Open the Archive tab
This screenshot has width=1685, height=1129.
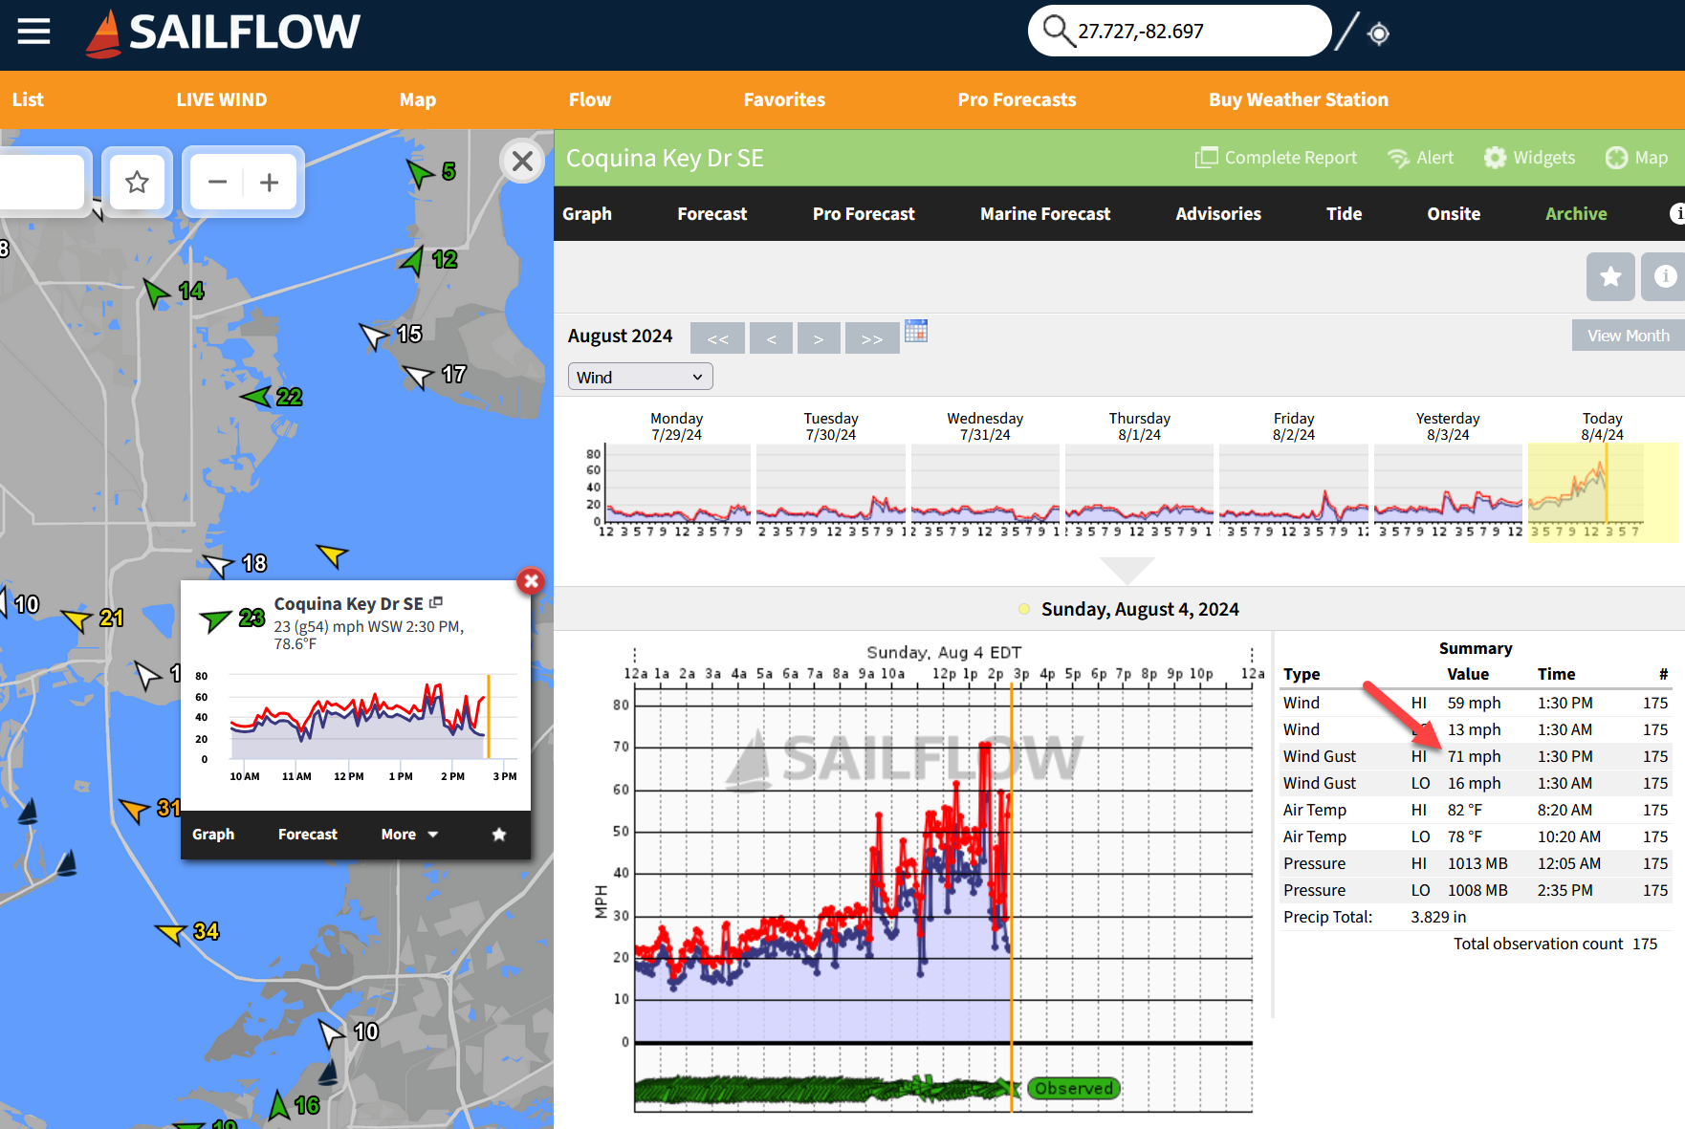click(x=1576, y=214)
